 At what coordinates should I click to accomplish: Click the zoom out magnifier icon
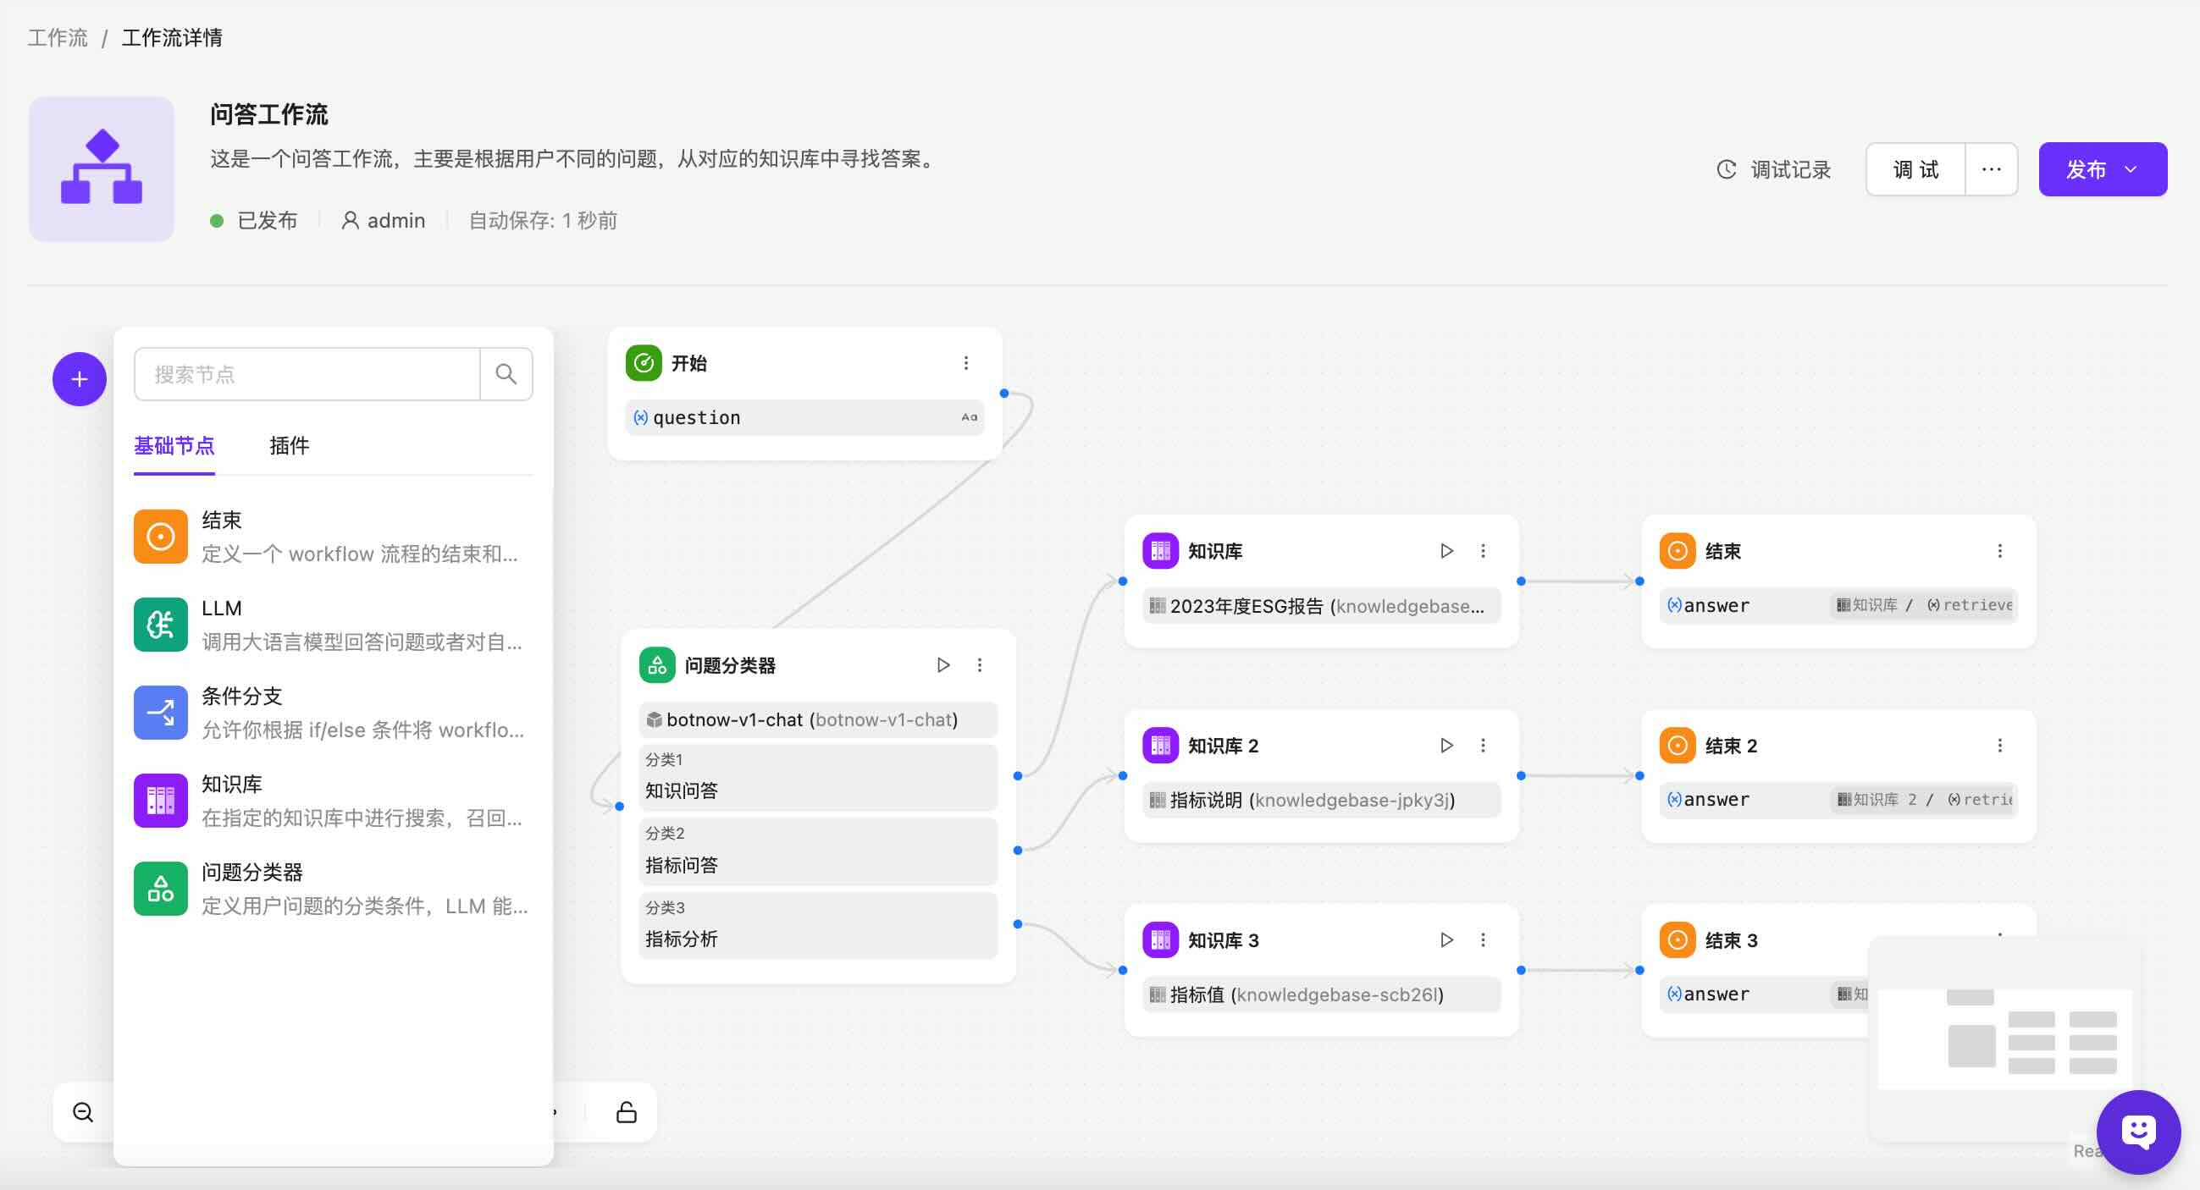tap(83, 1111)
